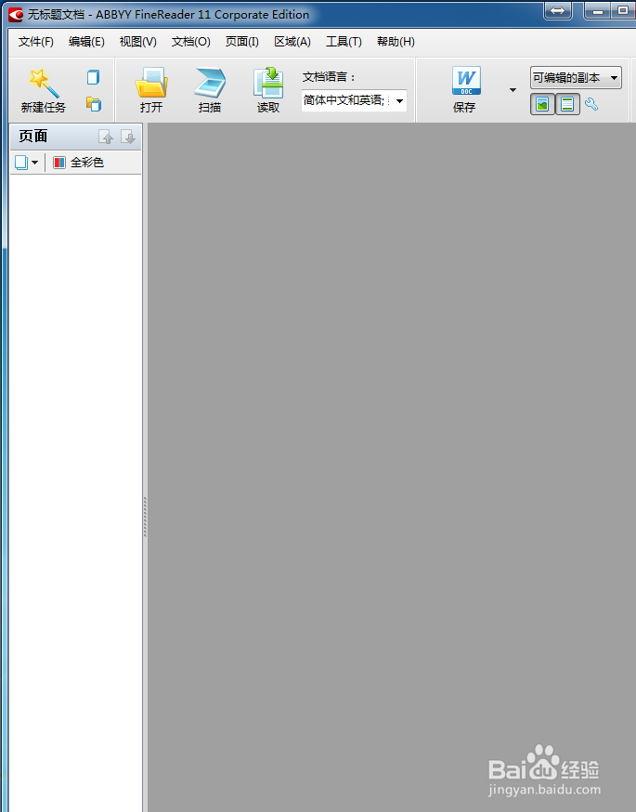This screenshot has width=636, height=812.
Task: Open the 帮助(H) menu
Action: click(396, 42)
